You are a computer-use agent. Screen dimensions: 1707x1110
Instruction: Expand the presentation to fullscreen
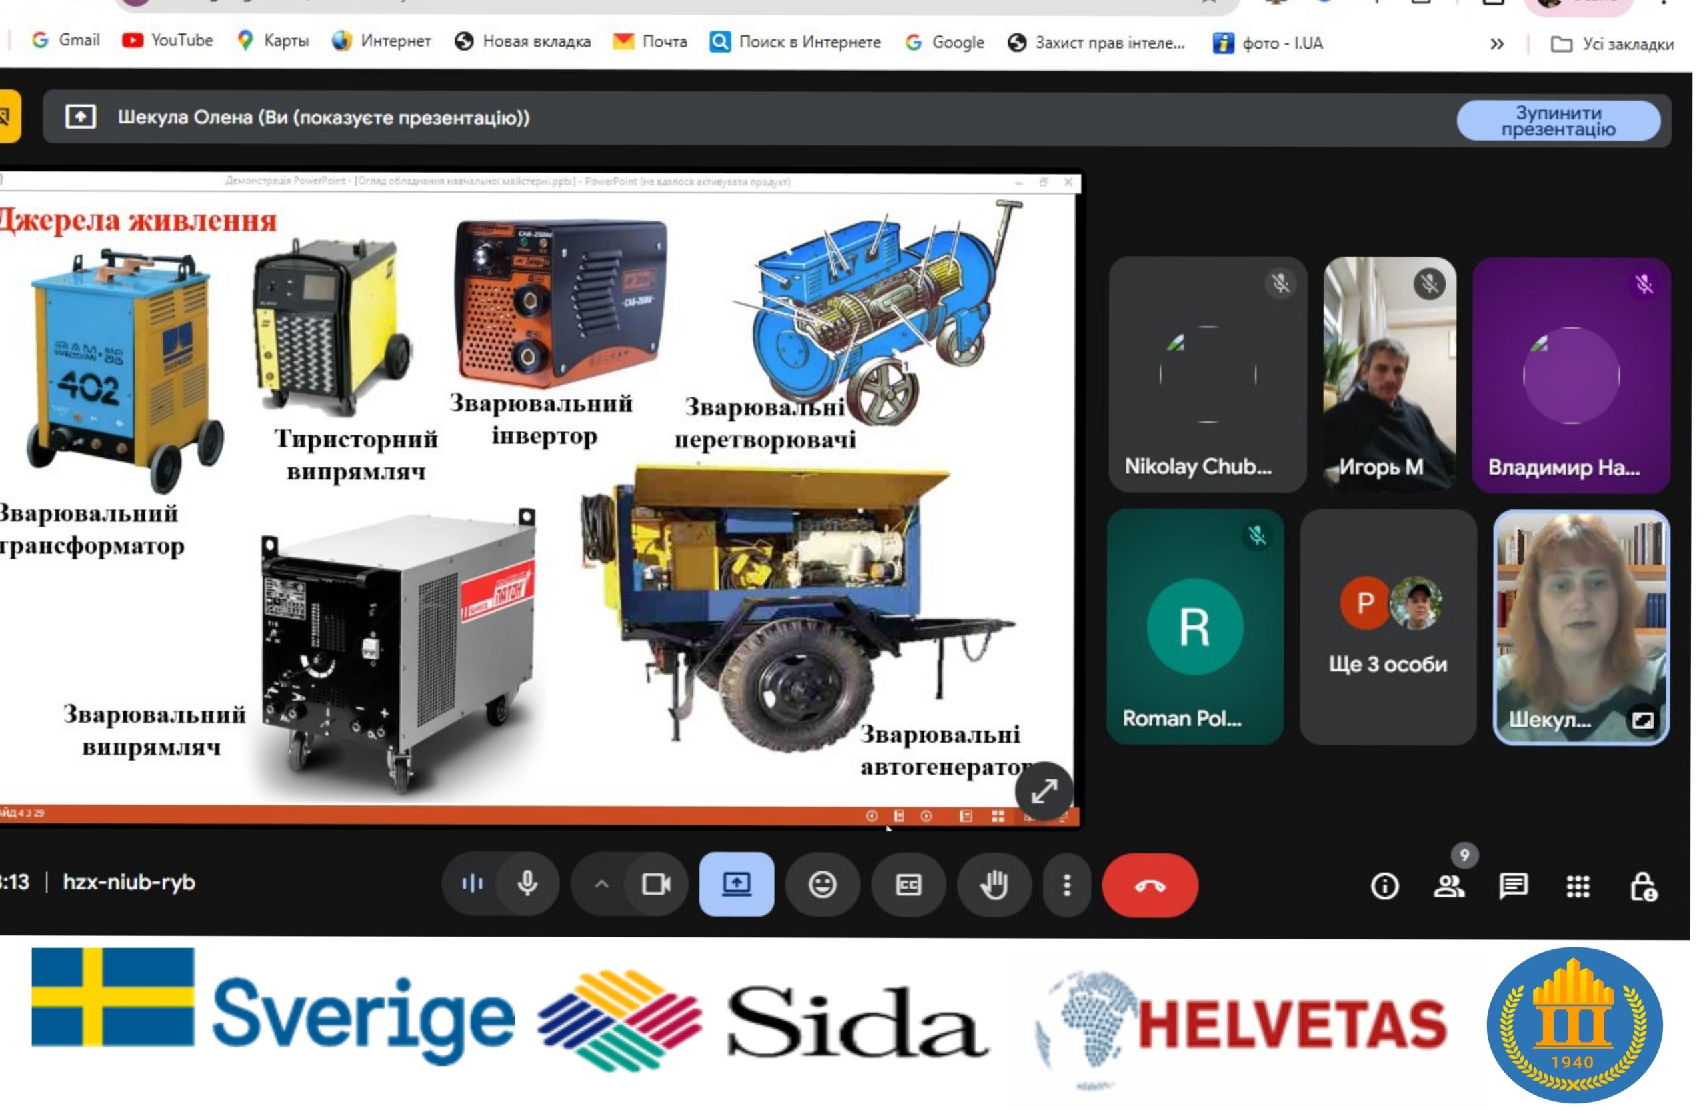[1044, 791]
